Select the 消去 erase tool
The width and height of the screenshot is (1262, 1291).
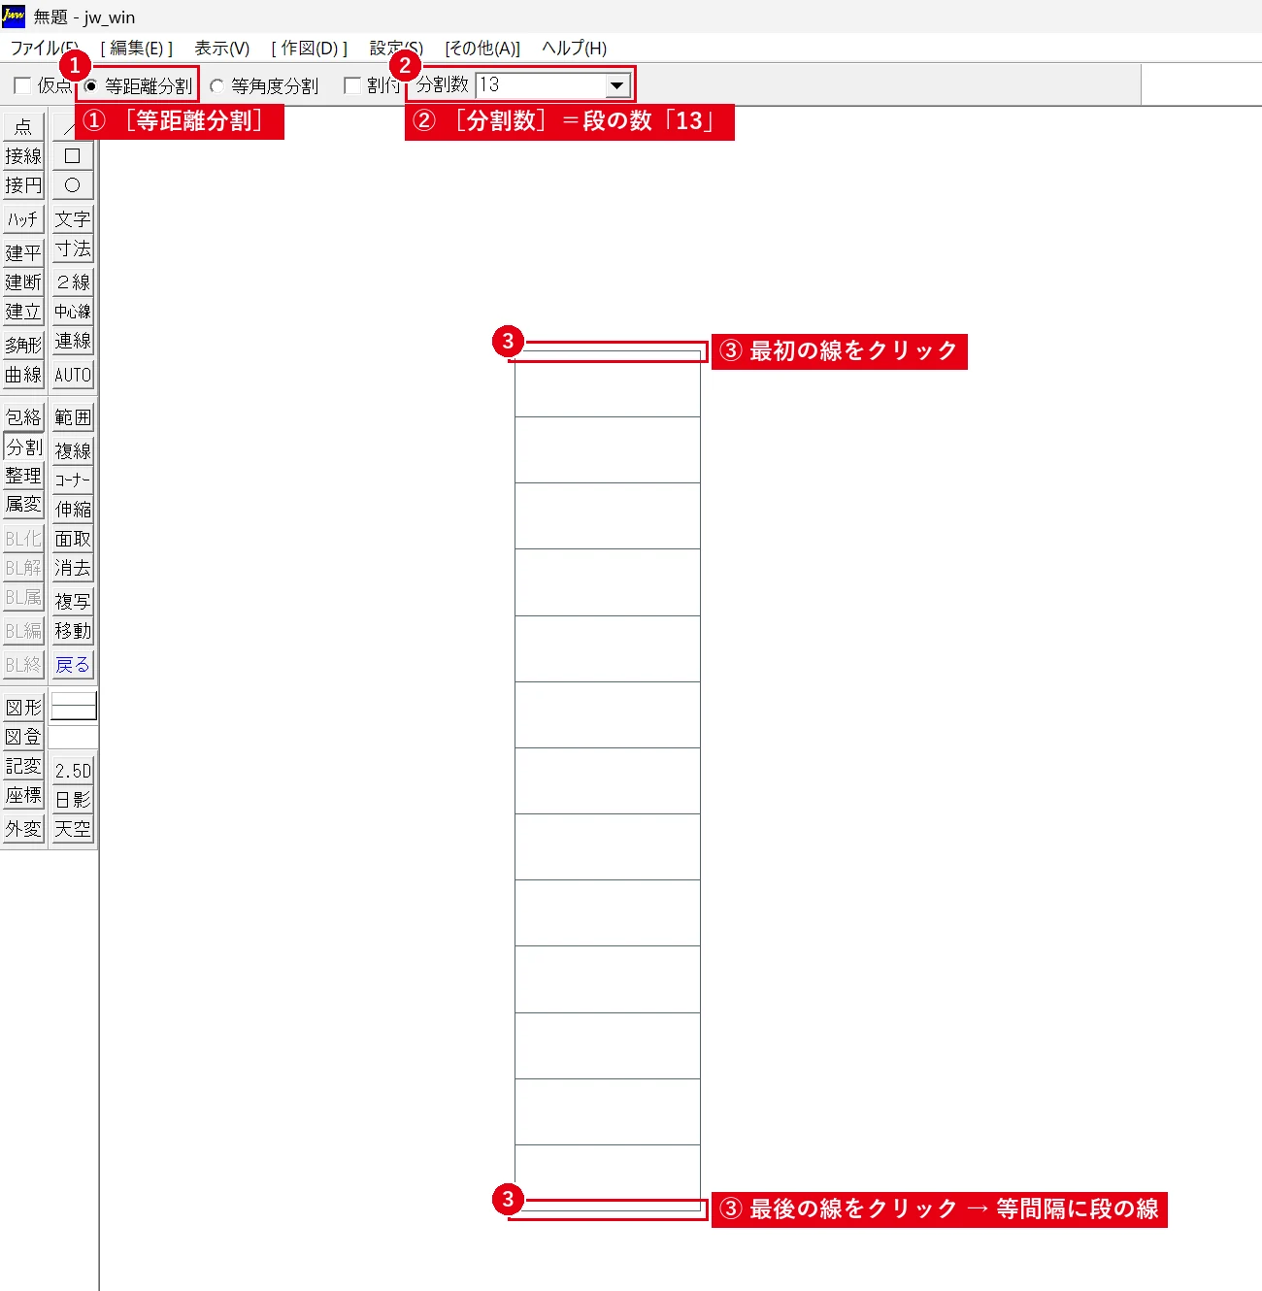pyautogui.click(x=73, y=568)
